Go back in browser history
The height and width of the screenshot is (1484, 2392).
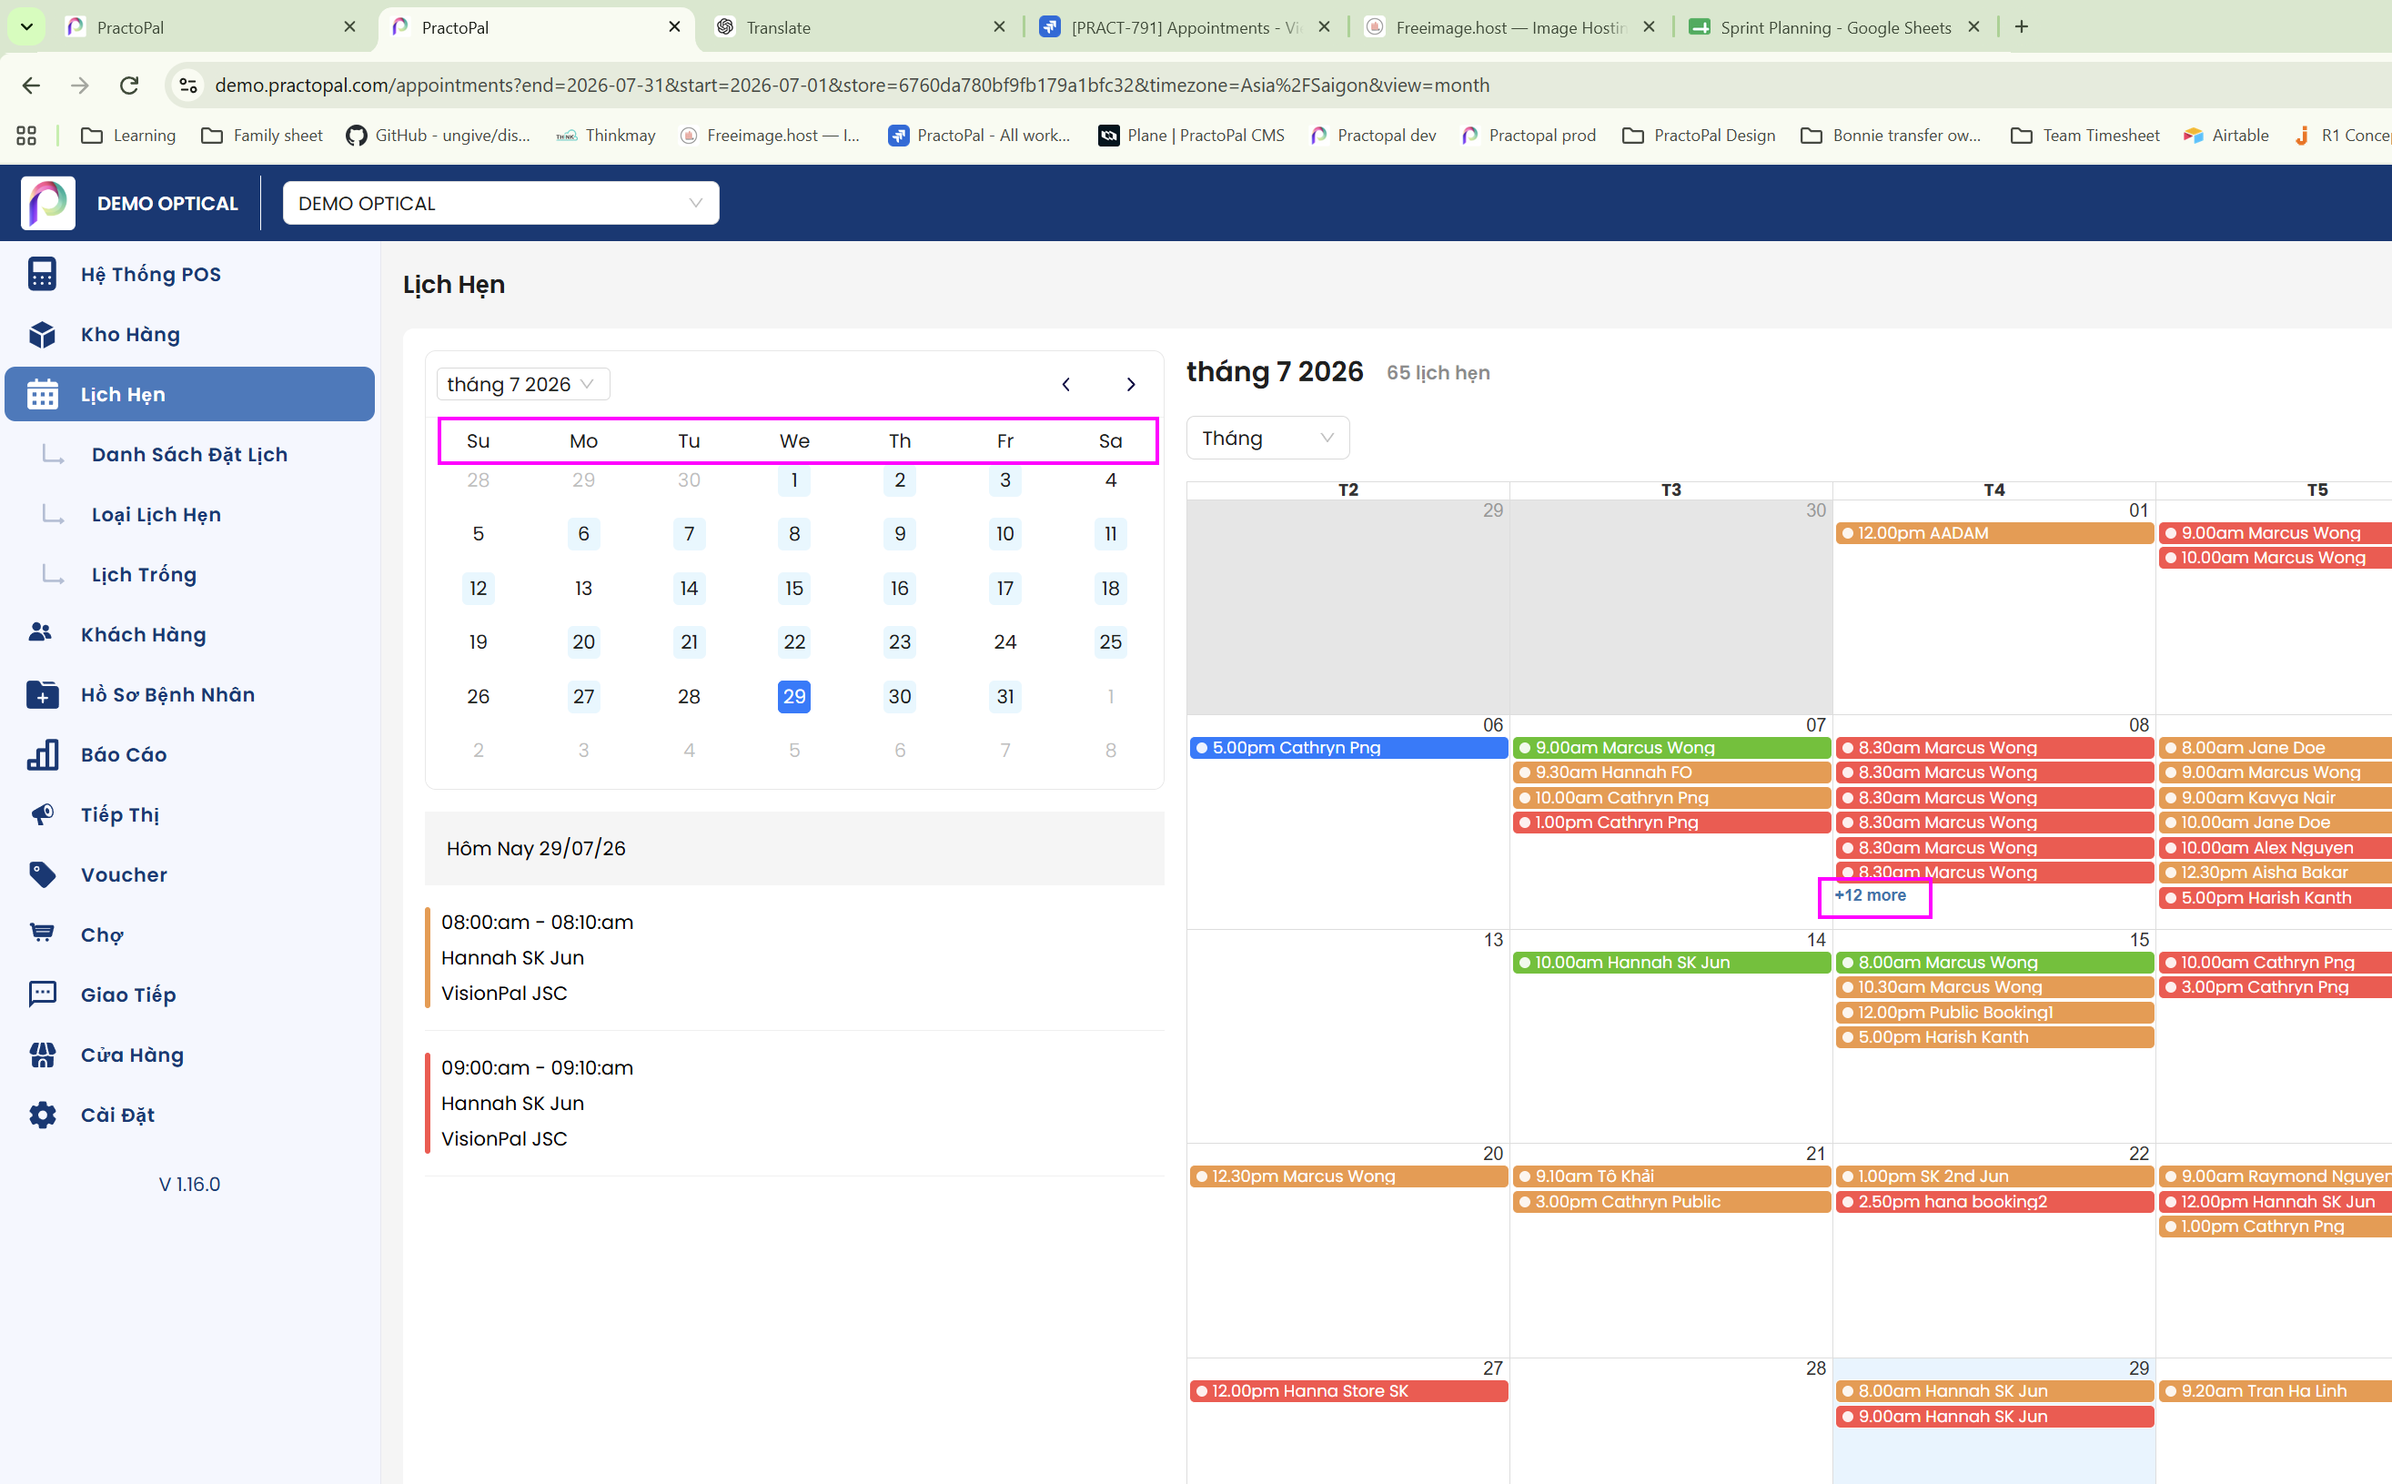[x=32, y=86]
